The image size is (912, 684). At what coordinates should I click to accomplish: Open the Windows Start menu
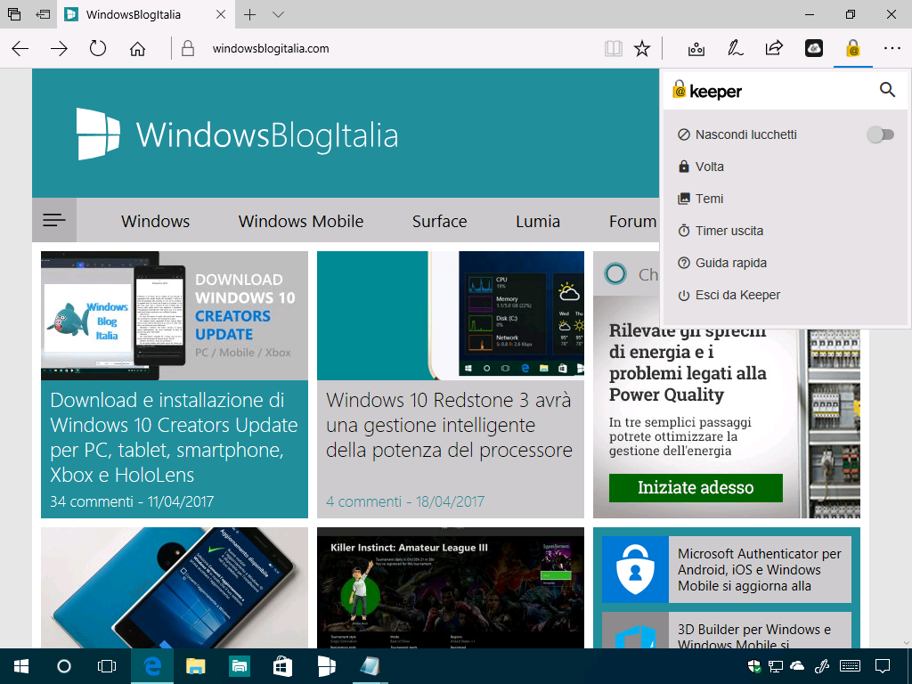coord(21,666)
